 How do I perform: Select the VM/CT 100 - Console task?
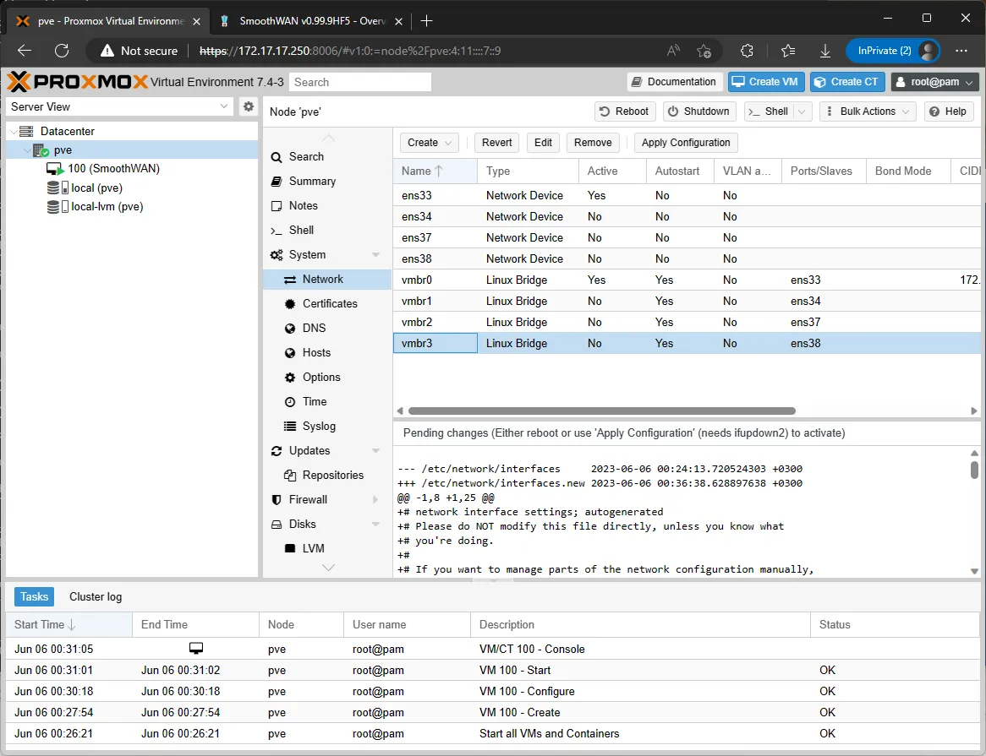click(x=493, y=650)
